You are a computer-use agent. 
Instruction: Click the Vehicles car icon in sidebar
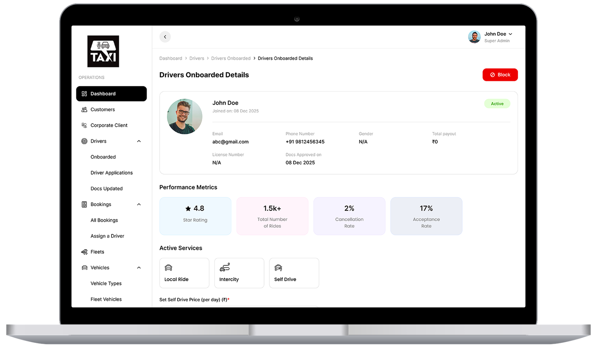[x=84, y=267]
